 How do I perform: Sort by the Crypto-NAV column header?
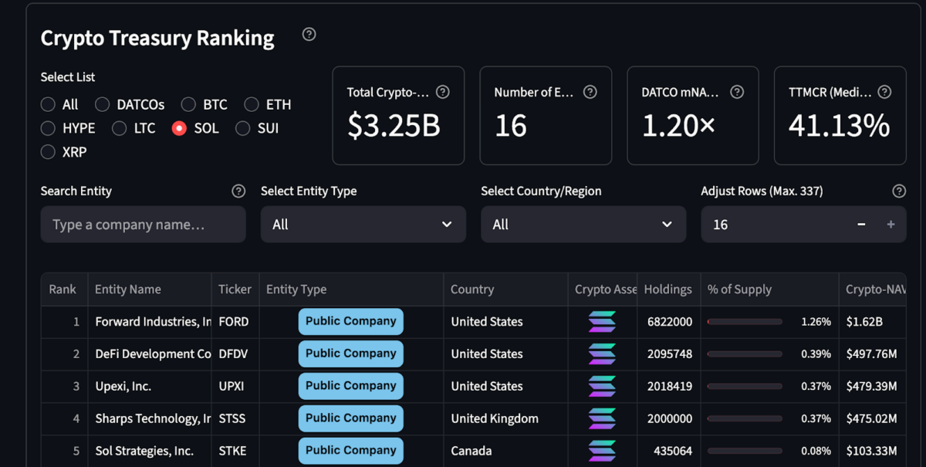click(874, 289)
